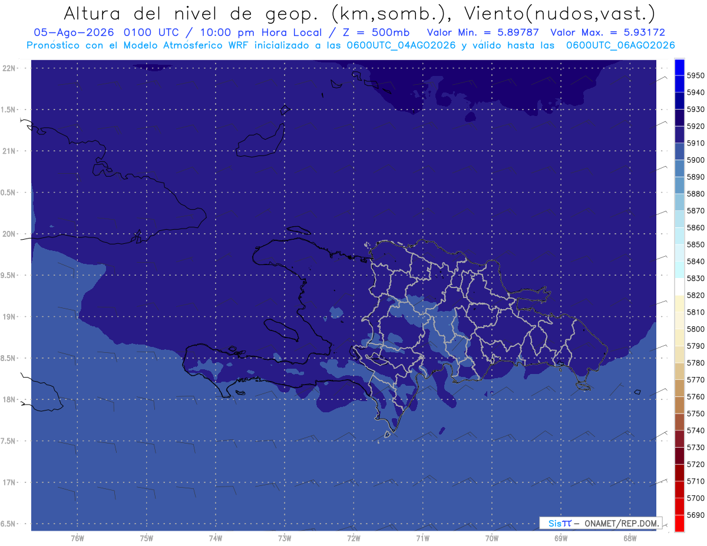The height and width of the screenshot is (546, 707).
Task: Click the 5860 colorbar label
Action: coord(695,227)
